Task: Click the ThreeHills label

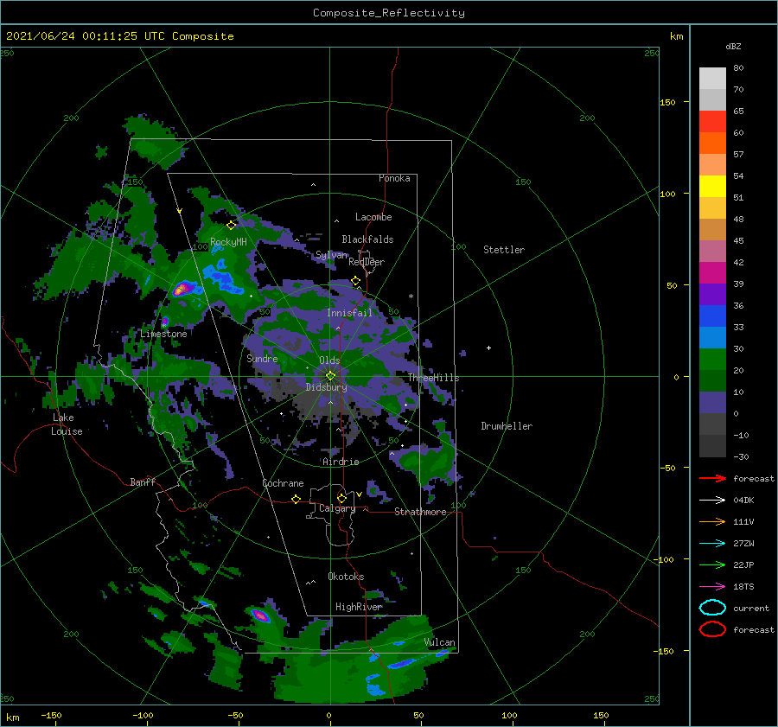Action: [x=434, y=378]
